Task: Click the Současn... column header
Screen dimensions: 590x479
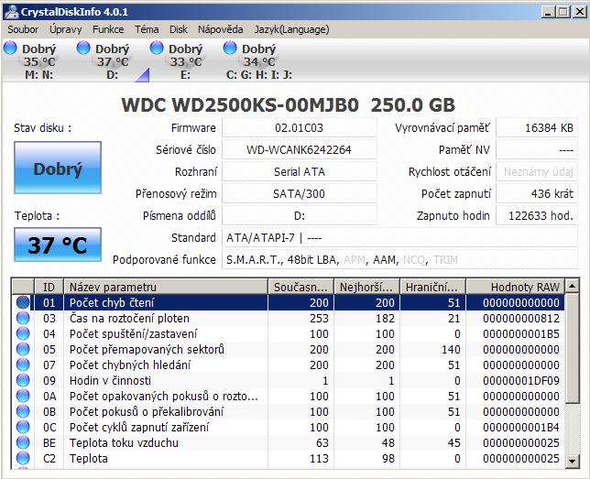Action: (300, 287)
